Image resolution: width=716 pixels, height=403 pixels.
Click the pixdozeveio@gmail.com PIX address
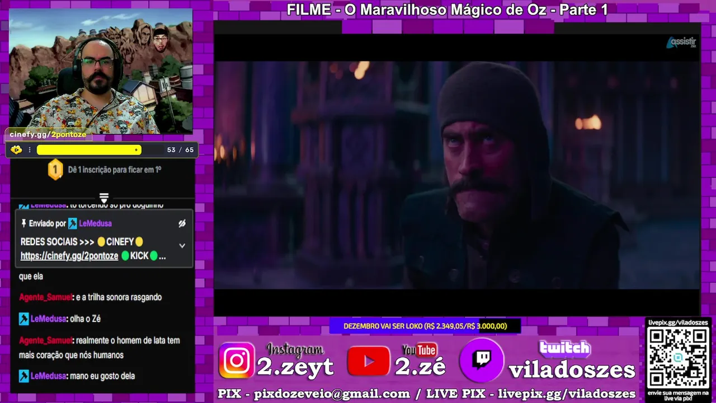point(332,394)
